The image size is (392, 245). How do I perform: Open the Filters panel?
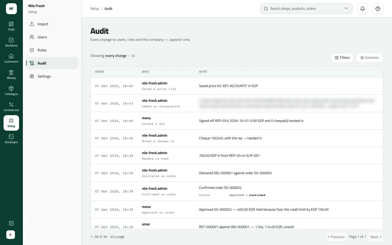[x=342, y=58]
